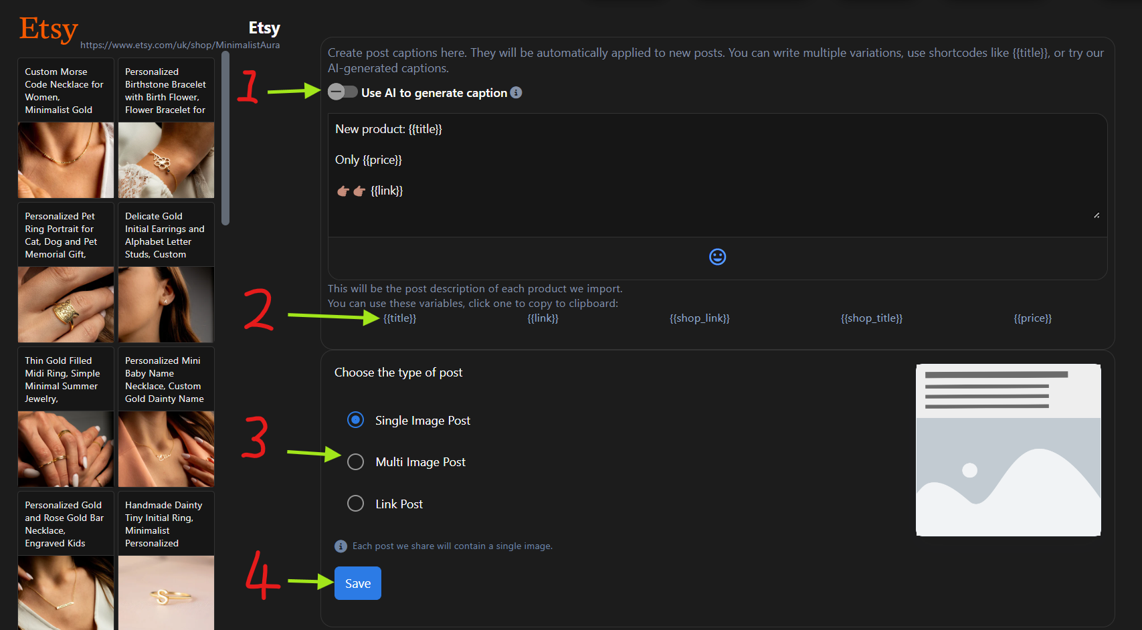Click the info icon beside AI caption label
Screen dimensions: 1142x630
[516, 92]
